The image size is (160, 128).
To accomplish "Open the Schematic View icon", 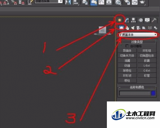I will pyautogui.click(x=109, y=2).
